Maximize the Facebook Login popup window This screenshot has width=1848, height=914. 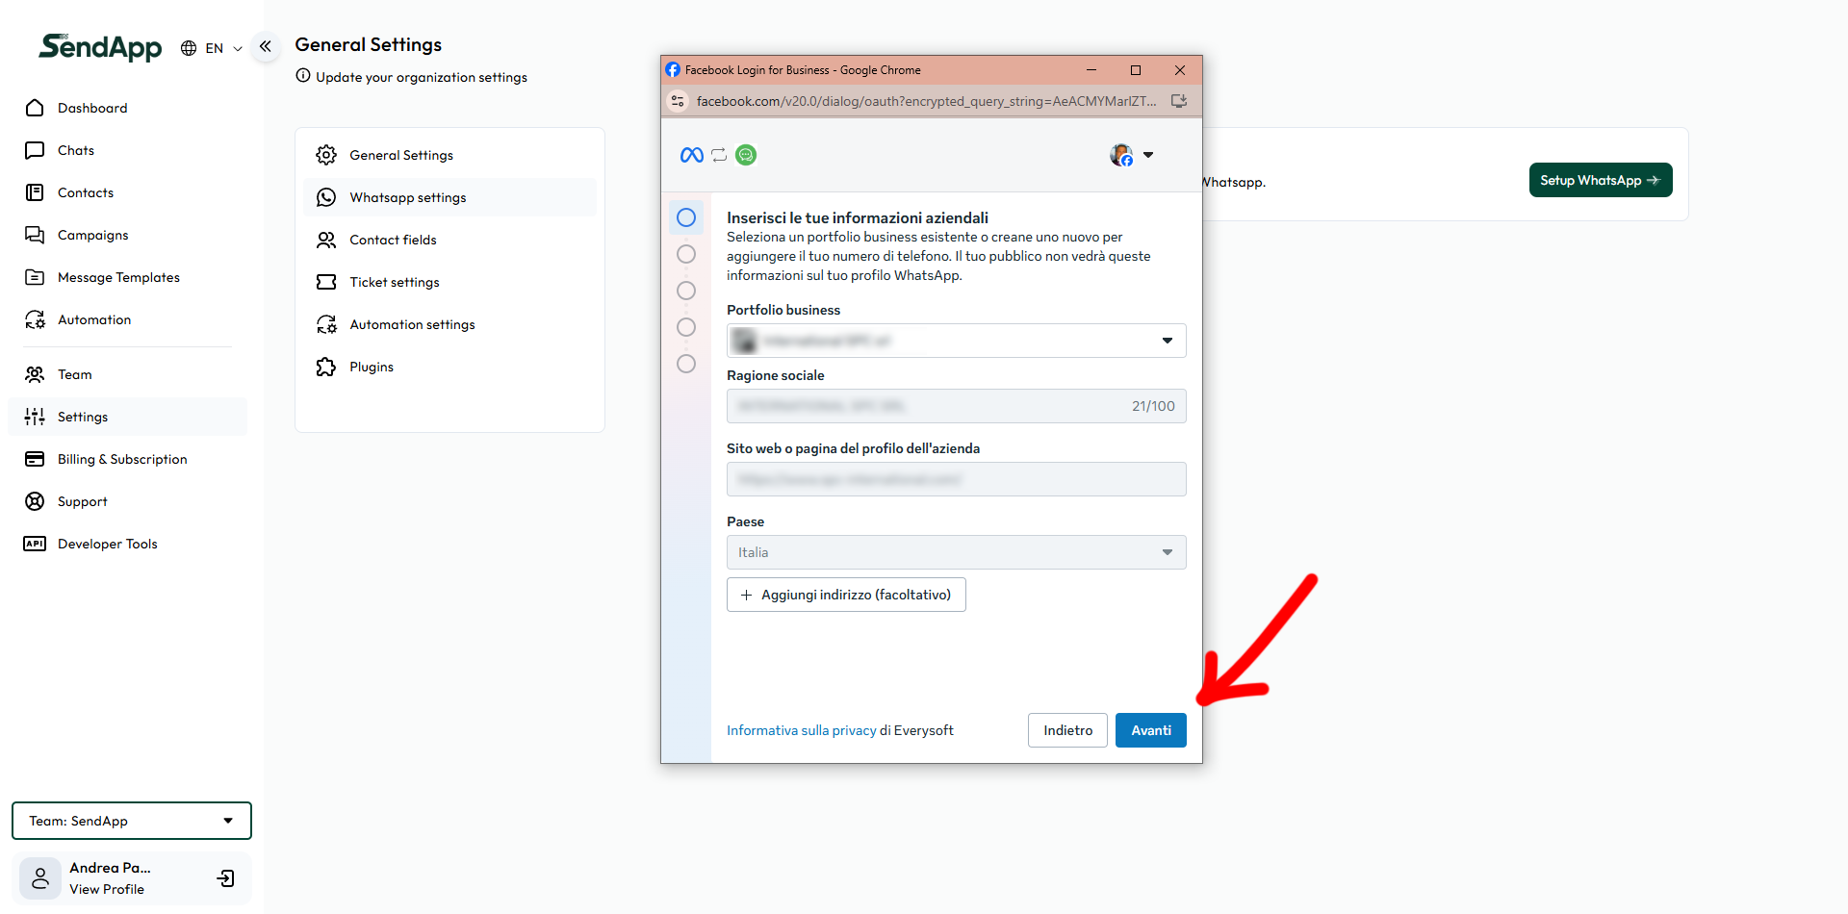[x=1136, y=70]
